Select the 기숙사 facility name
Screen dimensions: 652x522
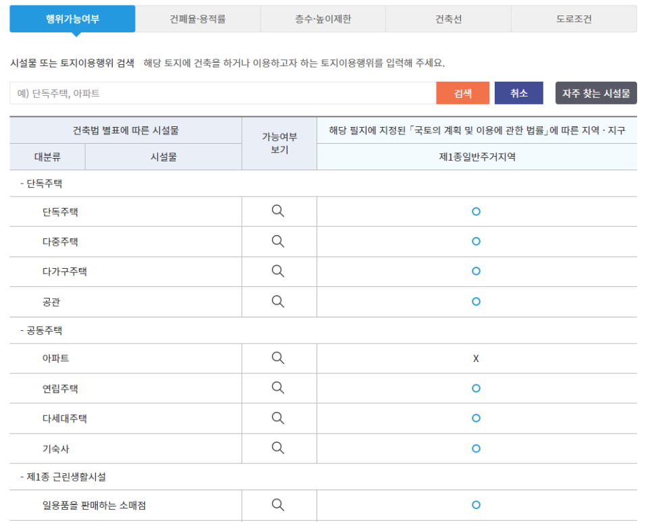point(55,449)
